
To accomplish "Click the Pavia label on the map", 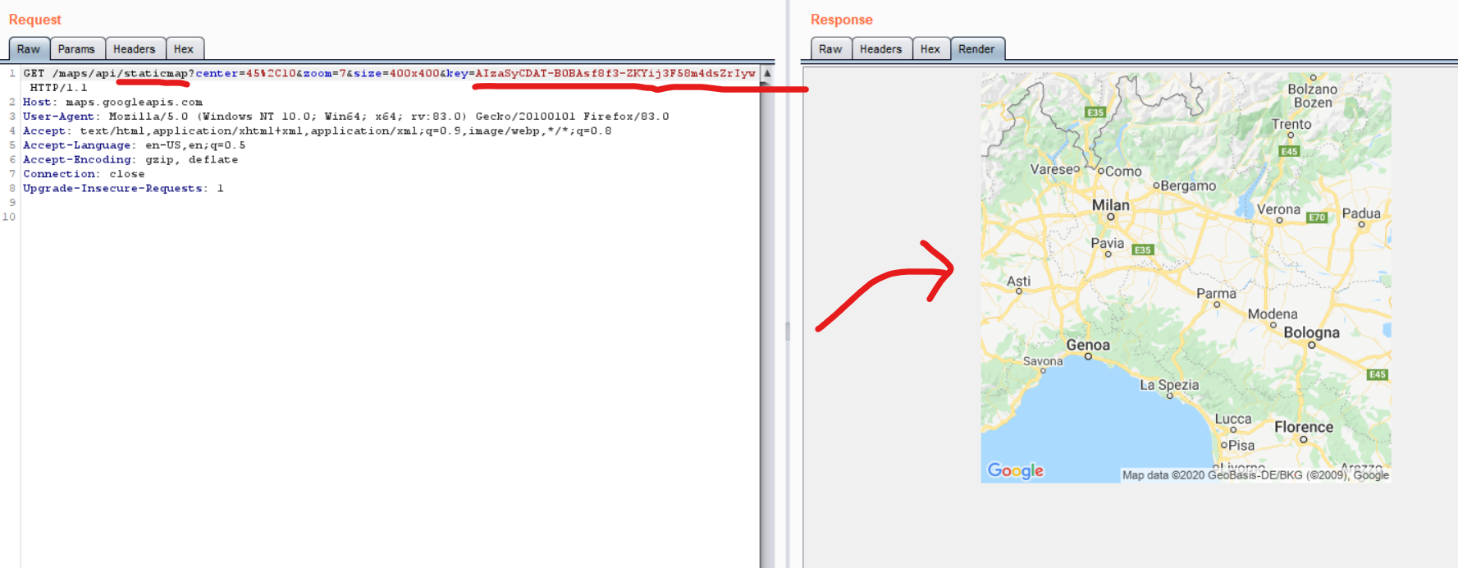I will 1107,243.
